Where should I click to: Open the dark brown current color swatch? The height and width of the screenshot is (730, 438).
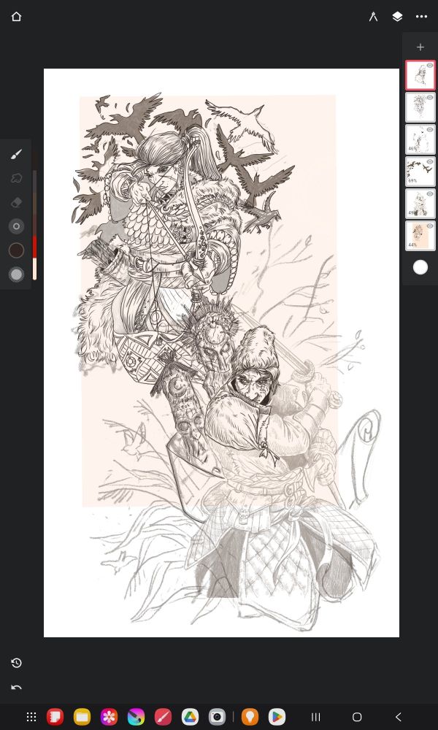(16, 250)
